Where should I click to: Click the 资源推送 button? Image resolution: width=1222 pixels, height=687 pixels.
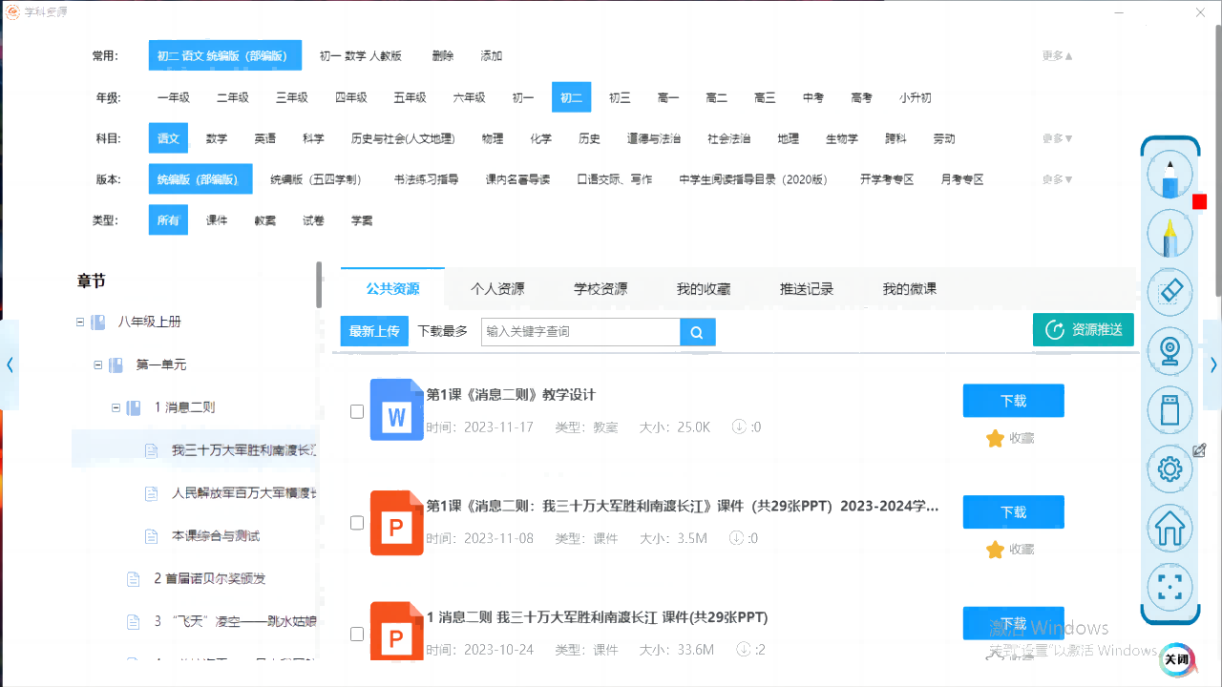[x=1084, y=329]
